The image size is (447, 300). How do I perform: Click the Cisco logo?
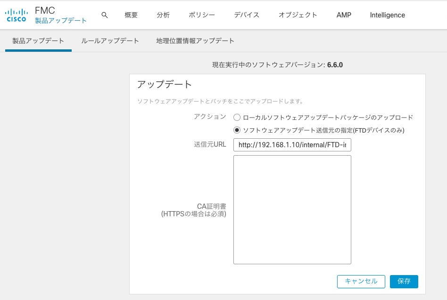click(16, 15)
